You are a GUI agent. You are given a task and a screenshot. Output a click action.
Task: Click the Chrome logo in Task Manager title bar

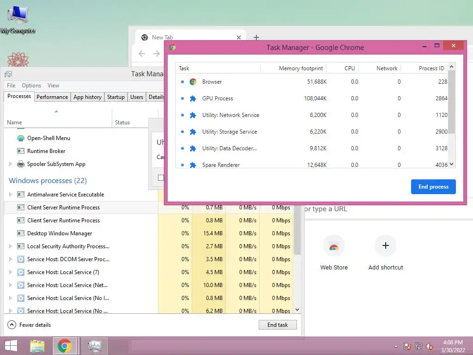click(173, 48)
